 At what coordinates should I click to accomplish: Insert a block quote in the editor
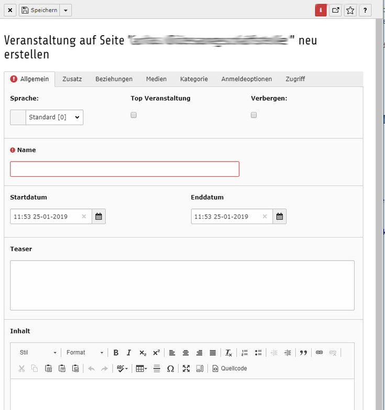tap(303, 353)
